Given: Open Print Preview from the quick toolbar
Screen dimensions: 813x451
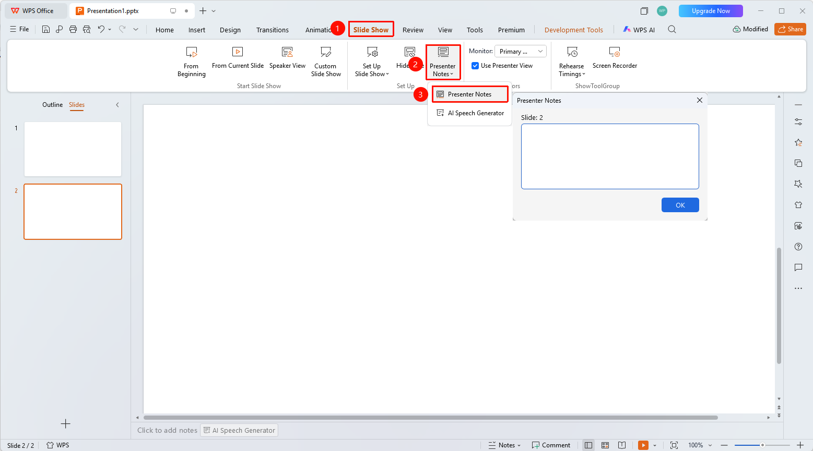Looking at the screenshot, I should [x=87, y=29].
